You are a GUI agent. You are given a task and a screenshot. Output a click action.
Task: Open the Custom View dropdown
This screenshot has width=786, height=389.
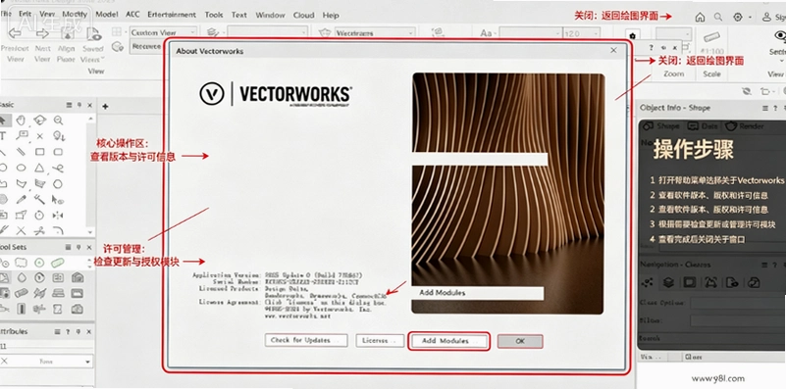(163, 32)
